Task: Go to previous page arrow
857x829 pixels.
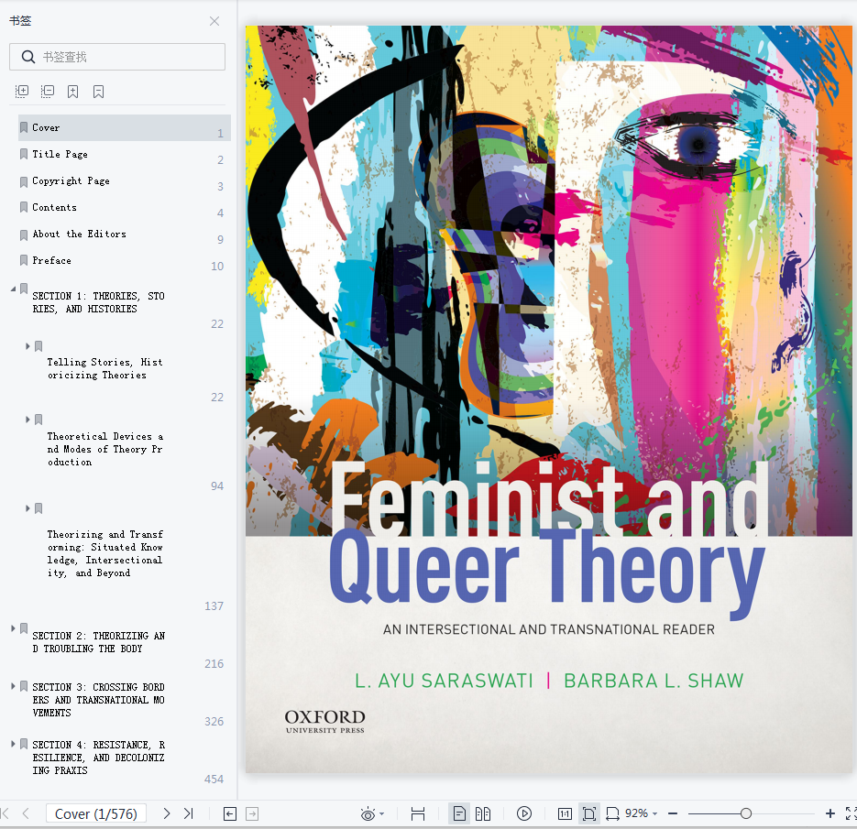Action: [26, 813]
